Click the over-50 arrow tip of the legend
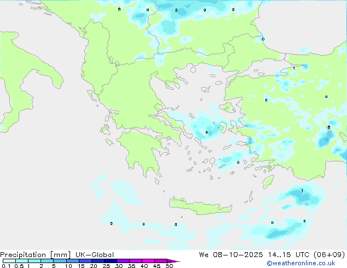347x268 pixels. click(173, 261)
